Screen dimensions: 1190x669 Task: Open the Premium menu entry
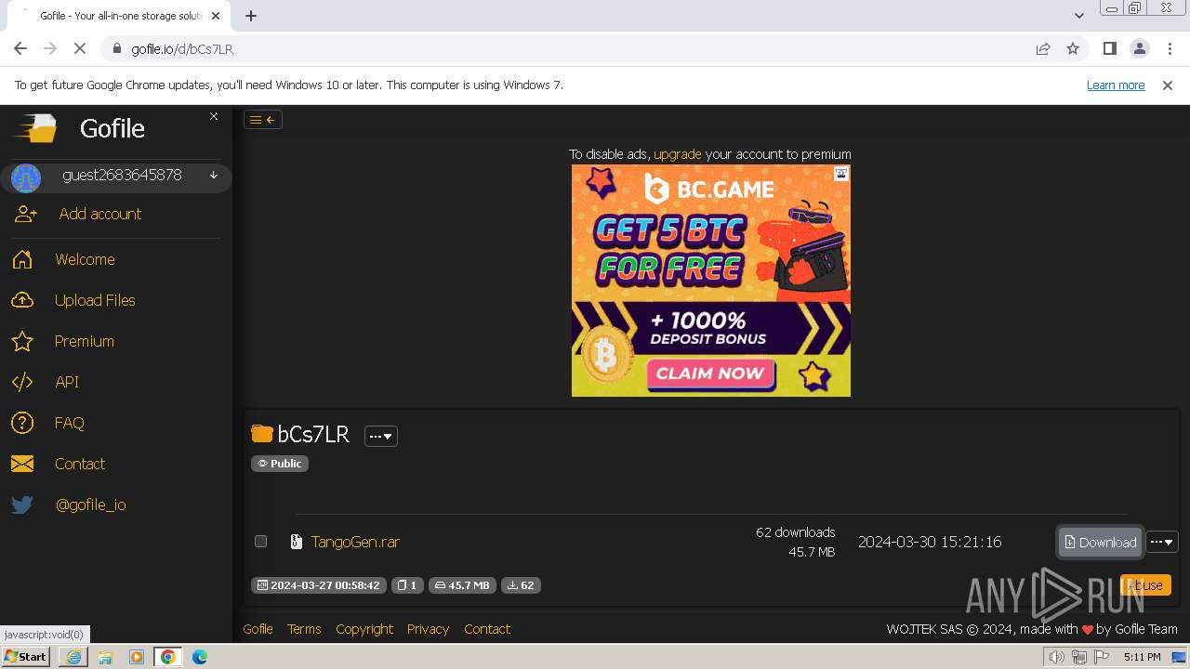tap(85, 341)
